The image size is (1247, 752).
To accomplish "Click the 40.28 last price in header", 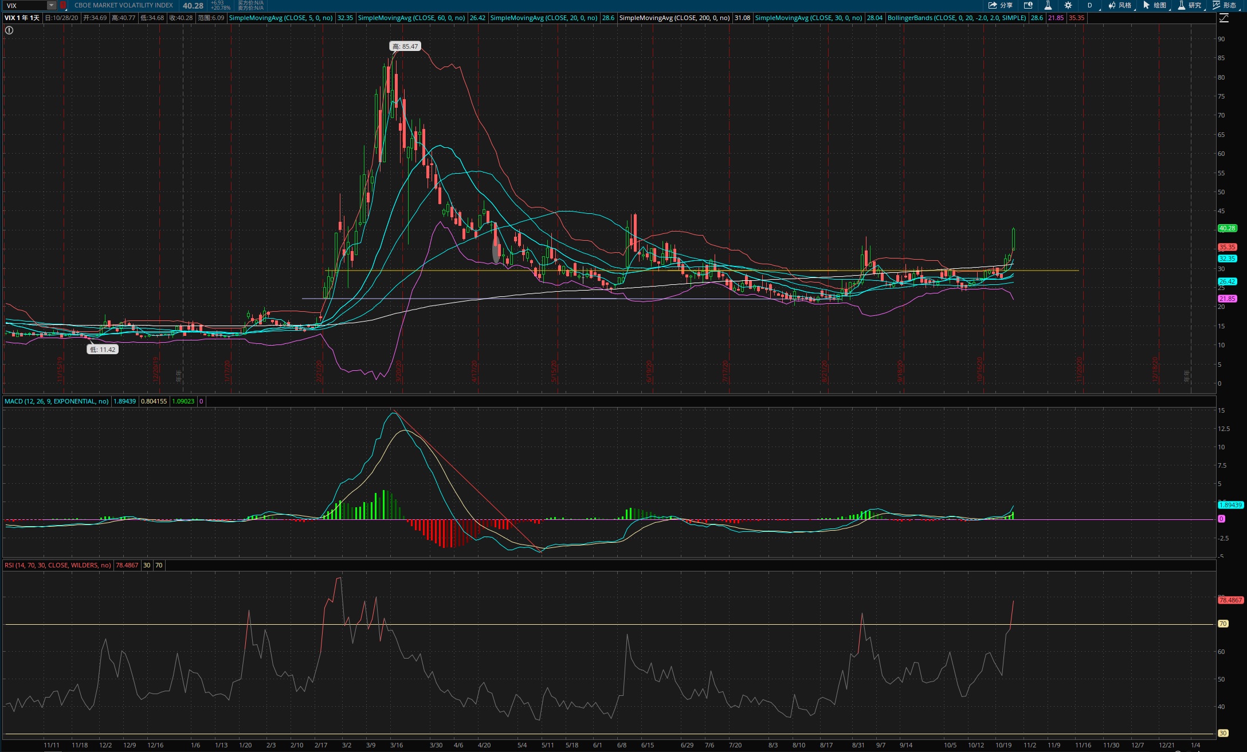I will (x=193, y=6).
